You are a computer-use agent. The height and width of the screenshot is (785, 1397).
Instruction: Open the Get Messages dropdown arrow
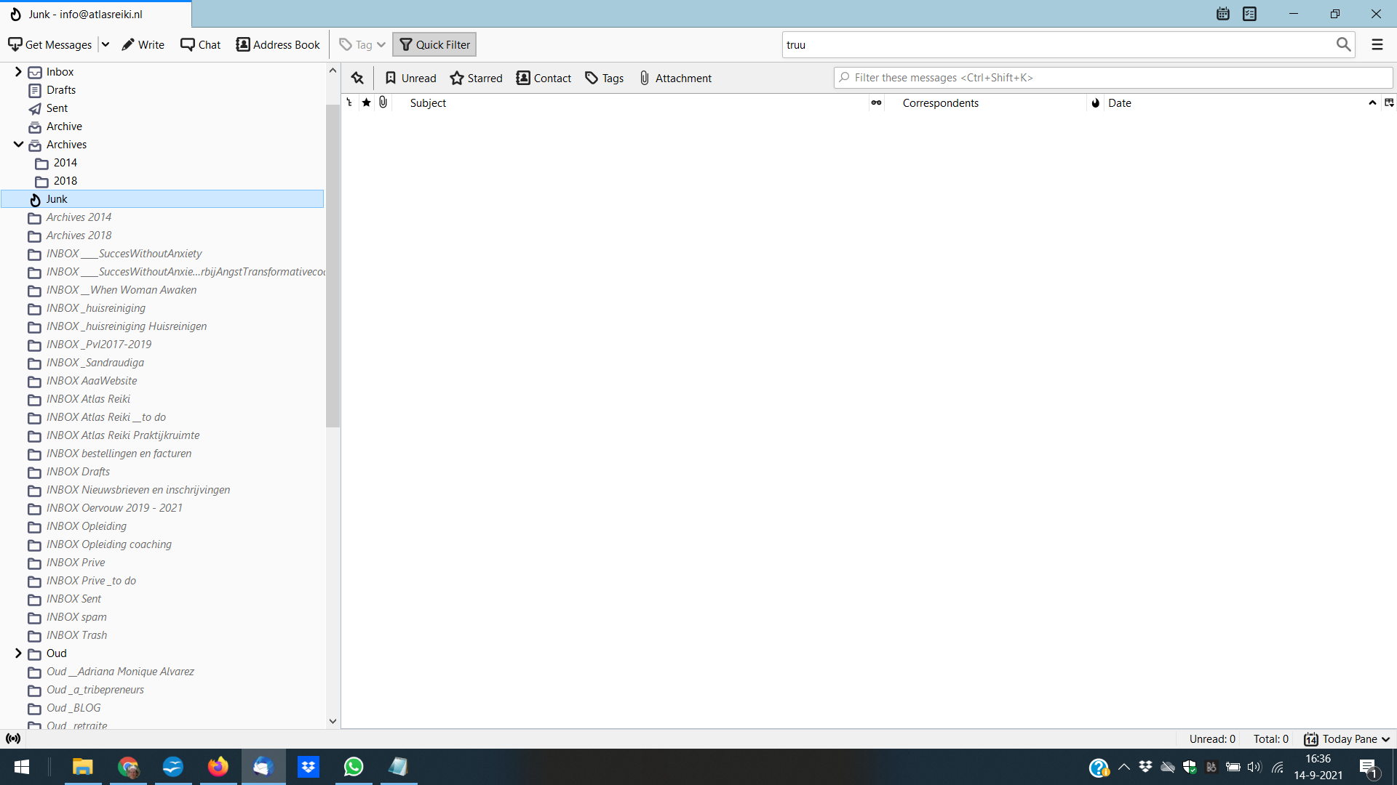point(106,44)
